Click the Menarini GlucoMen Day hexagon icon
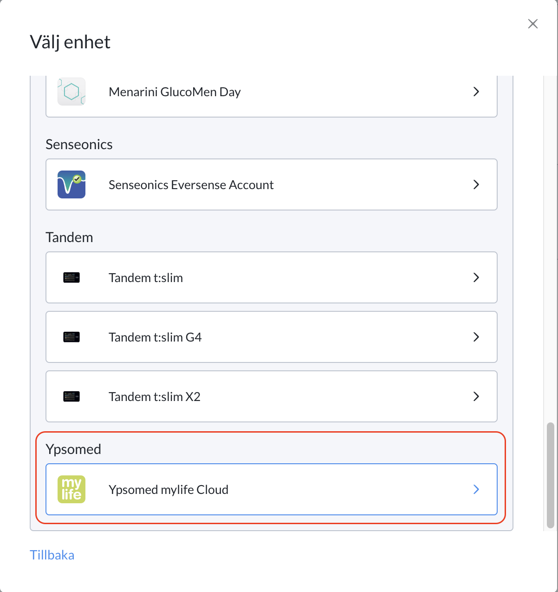 tap(71, 92)
